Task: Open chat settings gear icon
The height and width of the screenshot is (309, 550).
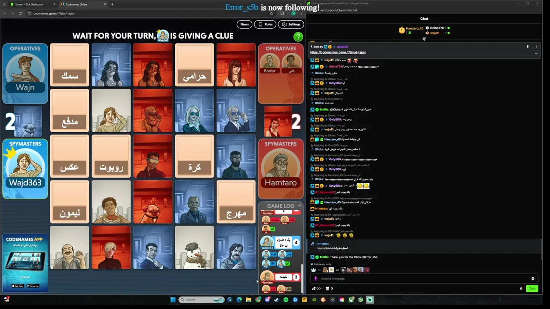Action: tap(521, 288)
